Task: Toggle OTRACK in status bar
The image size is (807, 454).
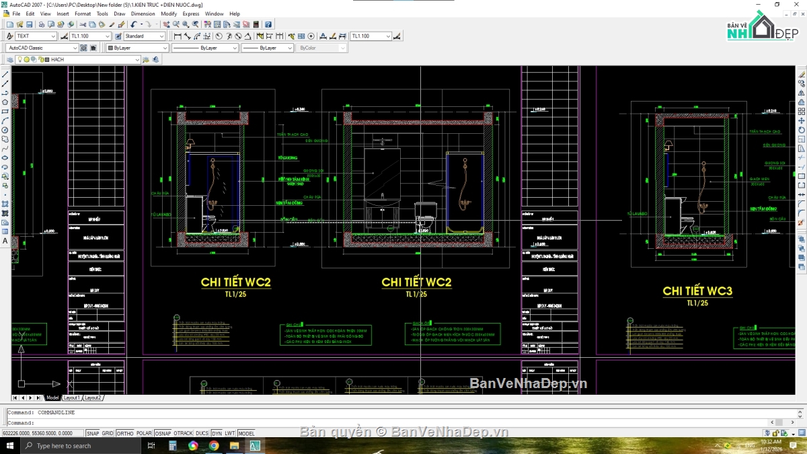Action: coord(183,434)
